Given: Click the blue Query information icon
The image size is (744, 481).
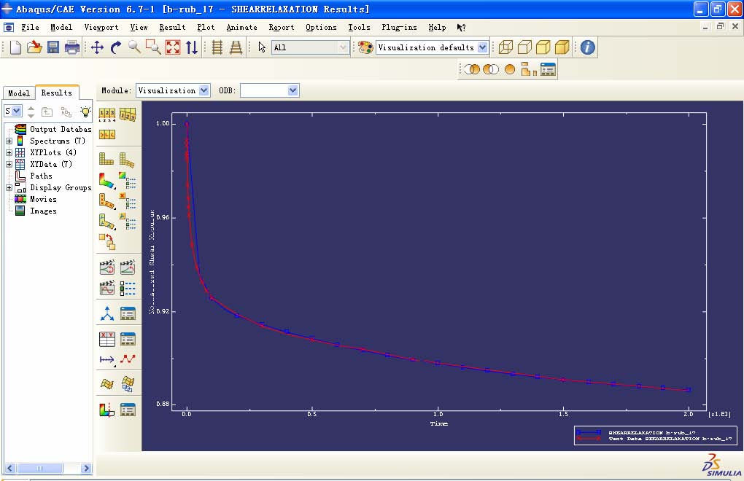Looking at the screenshot, I should (587, 47).
